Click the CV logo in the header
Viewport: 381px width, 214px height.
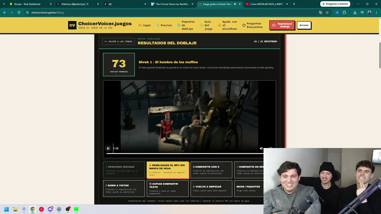tap(72, 25)
